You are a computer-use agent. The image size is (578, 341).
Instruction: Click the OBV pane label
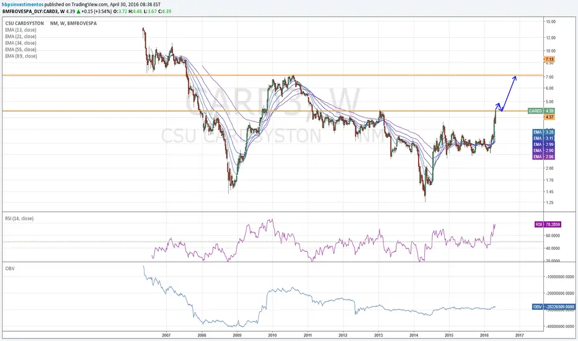(10, 268)
